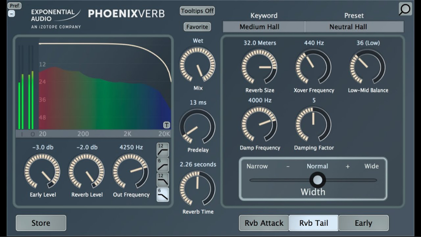This screenshot has height=237, width=421.
Task: Click the -3.0 db Early Level value
Action: [x=43, y=147]
